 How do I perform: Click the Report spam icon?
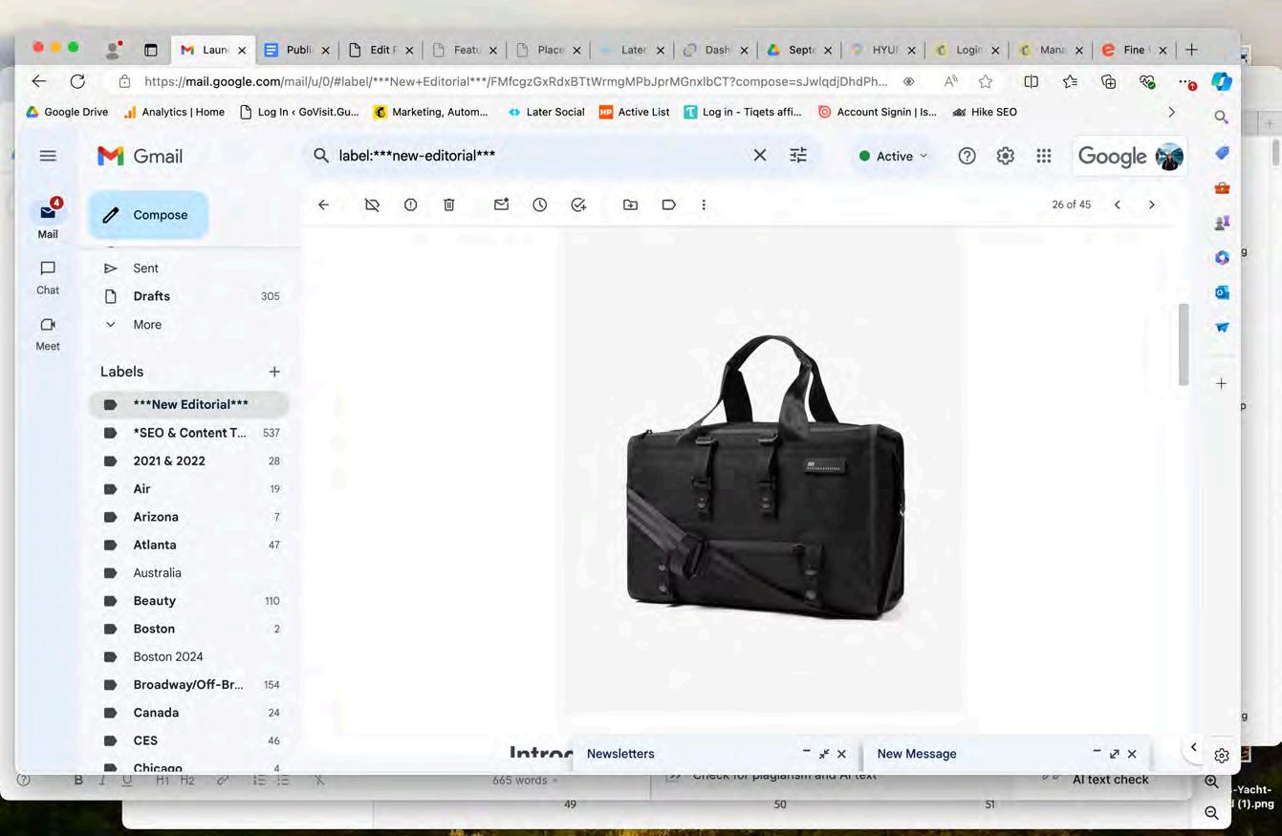point(410,204)
